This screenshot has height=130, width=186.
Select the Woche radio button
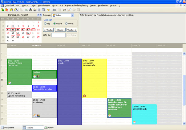tap(55, 23)
